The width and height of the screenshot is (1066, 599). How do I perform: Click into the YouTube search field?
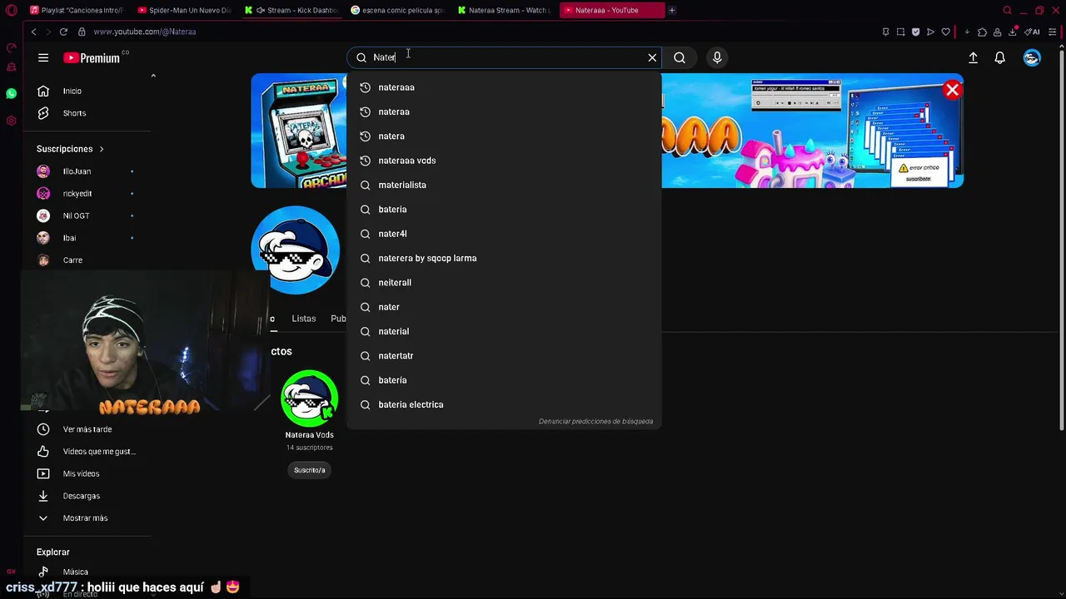(x=504, y=57)
